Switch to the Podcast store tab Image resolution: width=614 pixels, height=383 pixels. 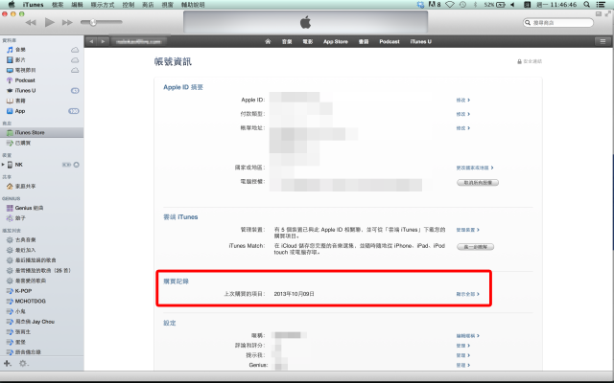pos(390,41)
